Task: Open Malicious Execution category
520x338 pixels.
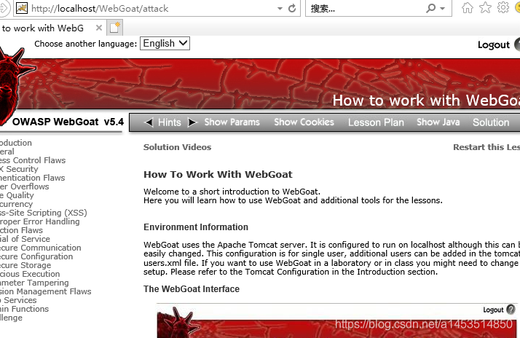Action: point(30,274)
